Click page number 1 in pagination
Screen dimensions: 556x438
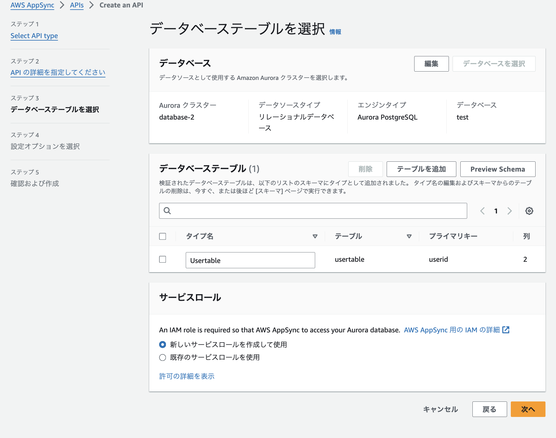tap(496, 211)
